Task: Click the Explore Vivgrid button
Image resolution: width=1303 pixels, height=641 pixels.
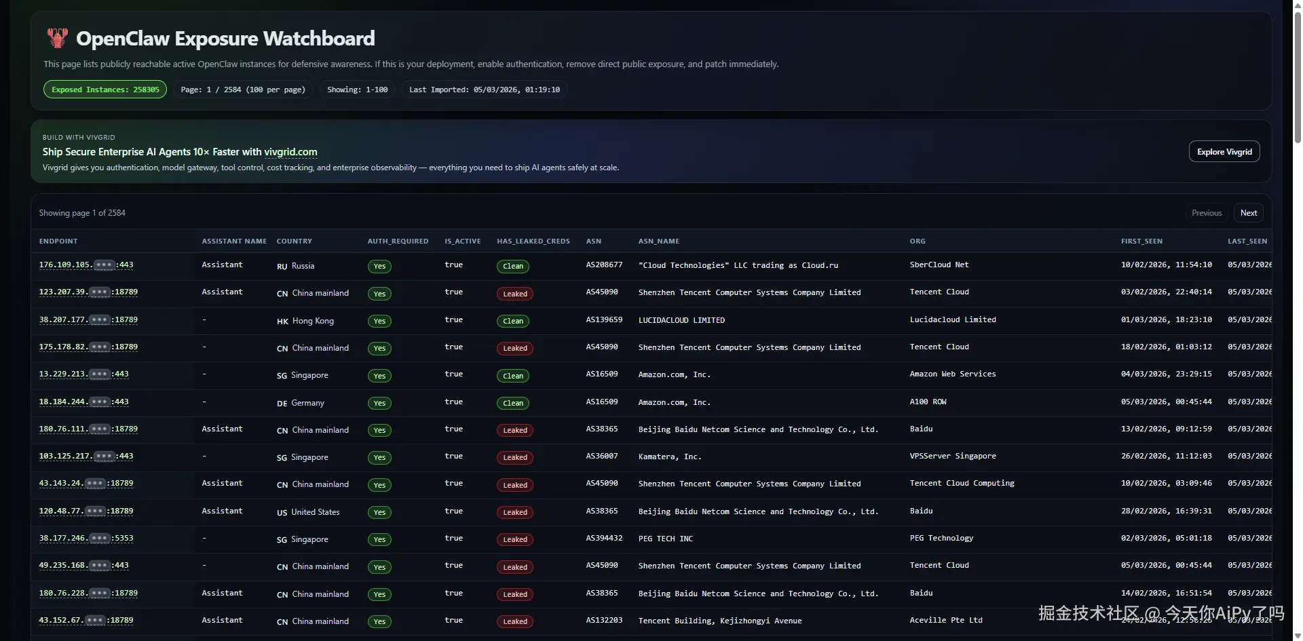Action: click(x=1224, y=152)
